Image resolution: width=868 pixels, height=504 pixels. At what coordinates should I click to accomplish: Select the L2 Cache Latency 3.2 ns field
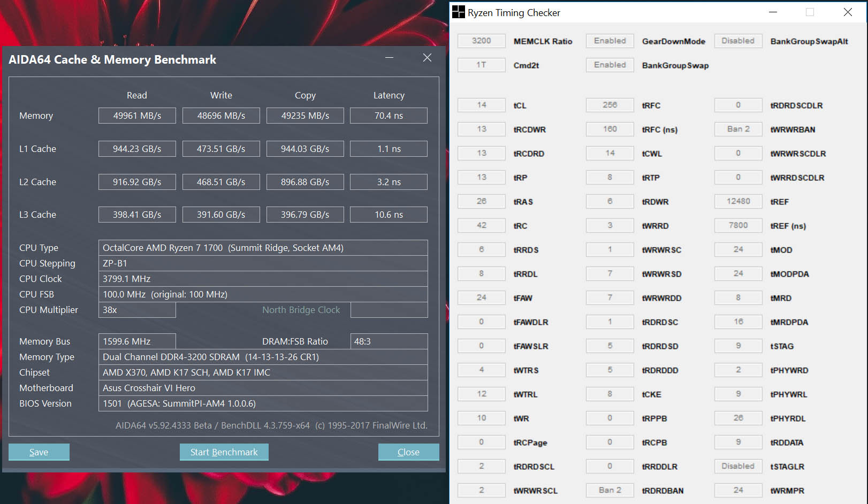click(x=389, y=182)
